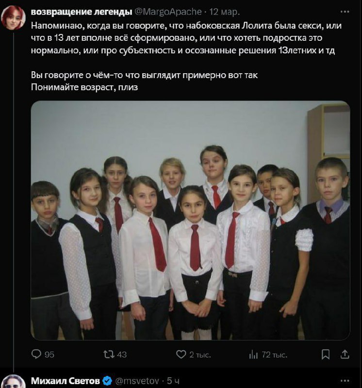This screenshot has width=362, height=388.
Task: Click the 72 тыс. views count
Action: [x=274, y=355]
